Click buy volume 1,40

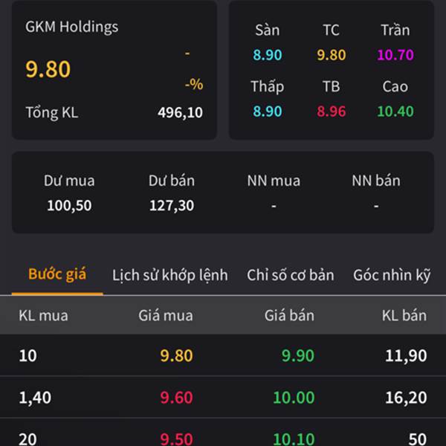[x=35, y=398]
